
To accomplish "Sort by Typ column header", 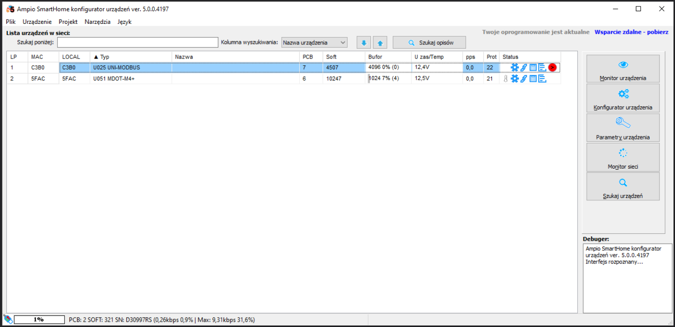I will pyautogui.click(x=131, y=57).
